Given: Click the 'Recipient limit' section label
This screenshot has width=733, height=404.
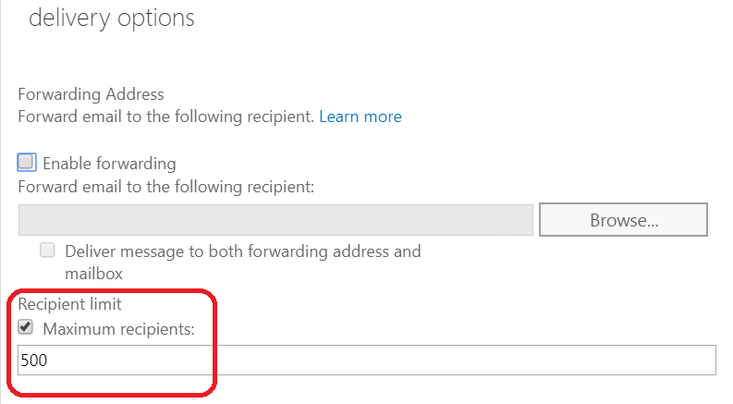Looking at the screenshot, I should 70,303.
